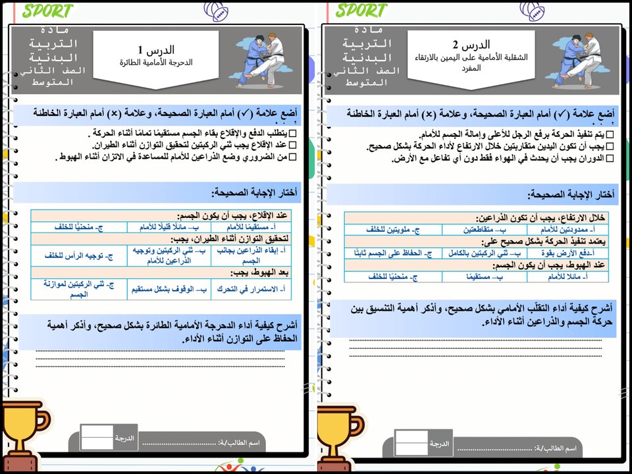
Task: Click the gold trophy on the Lesson 1 page
Action: [x=25, y=435]
